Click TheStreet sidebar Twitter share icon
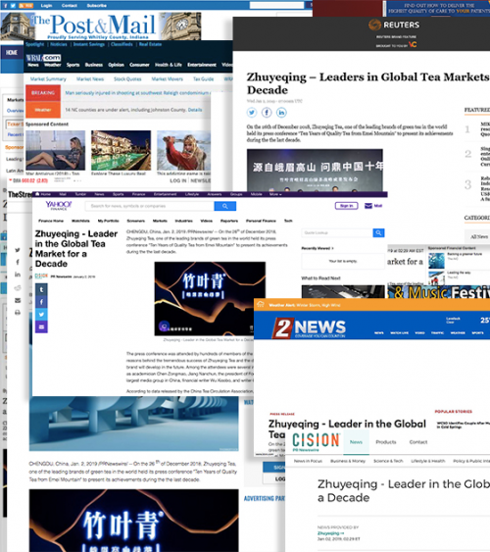Screen dimensions: 490x552 click(x=18, y=250)
